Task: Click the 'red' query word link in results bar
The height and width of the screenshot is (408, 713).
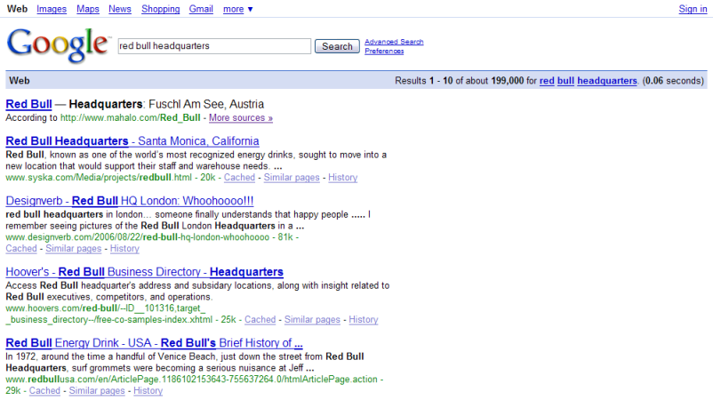Action: point(547,81)
